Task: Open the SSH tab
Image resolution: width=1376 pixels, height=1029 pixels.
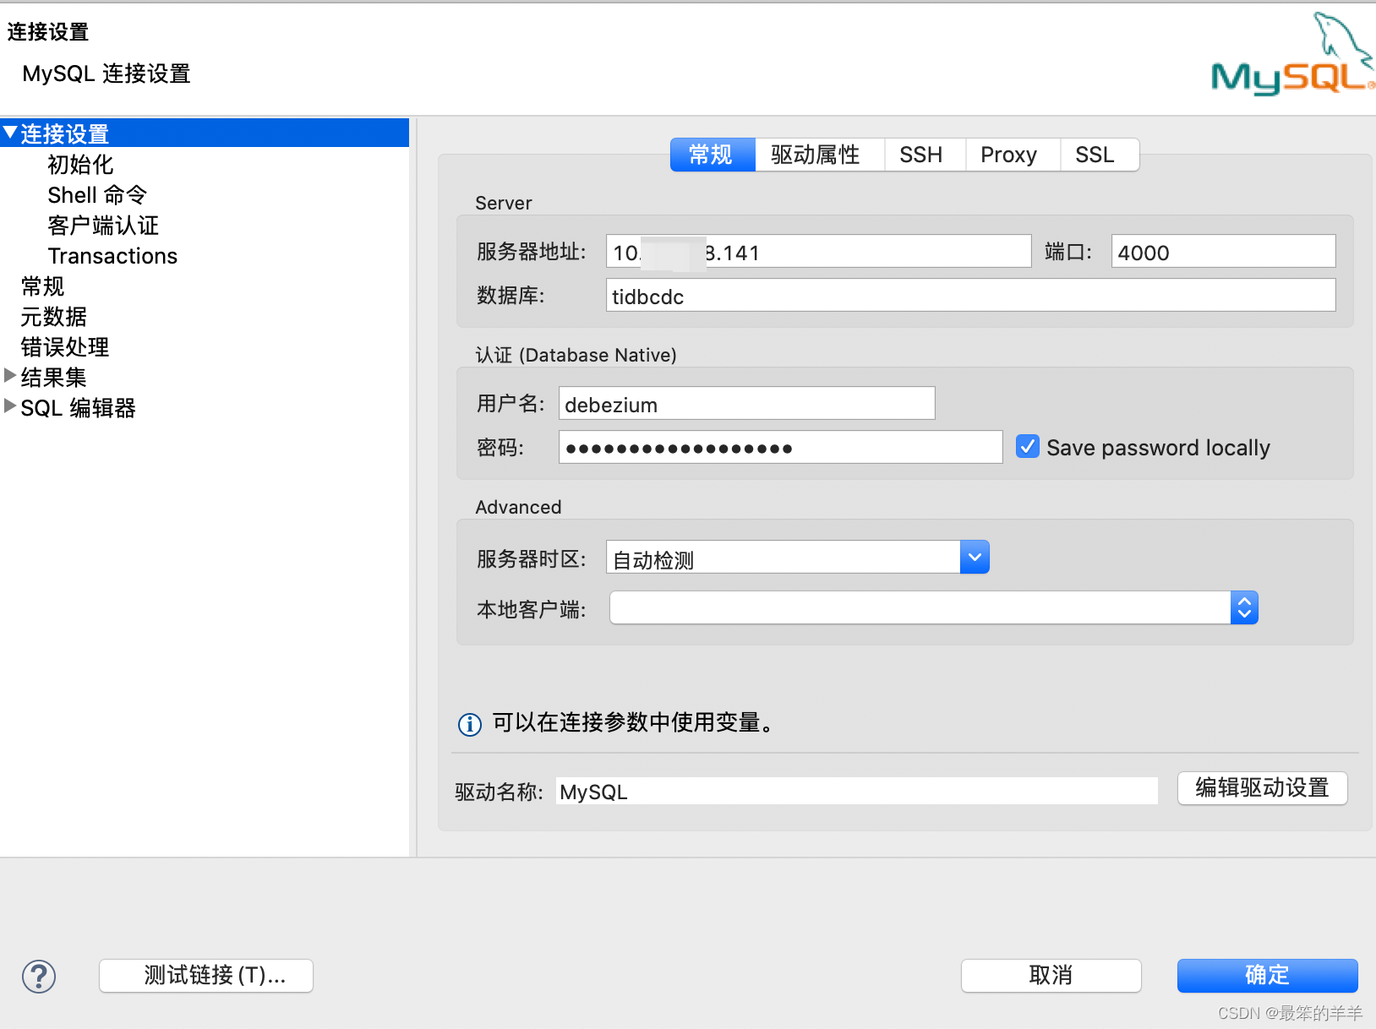Action: (924, 155)
